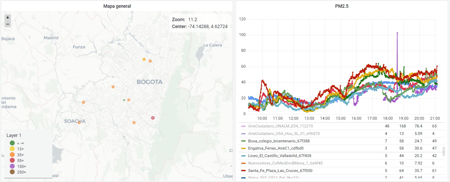Screen dimensions: 450x182
Task: Click the map Center coordinates readout
Action: coord(200,27)
